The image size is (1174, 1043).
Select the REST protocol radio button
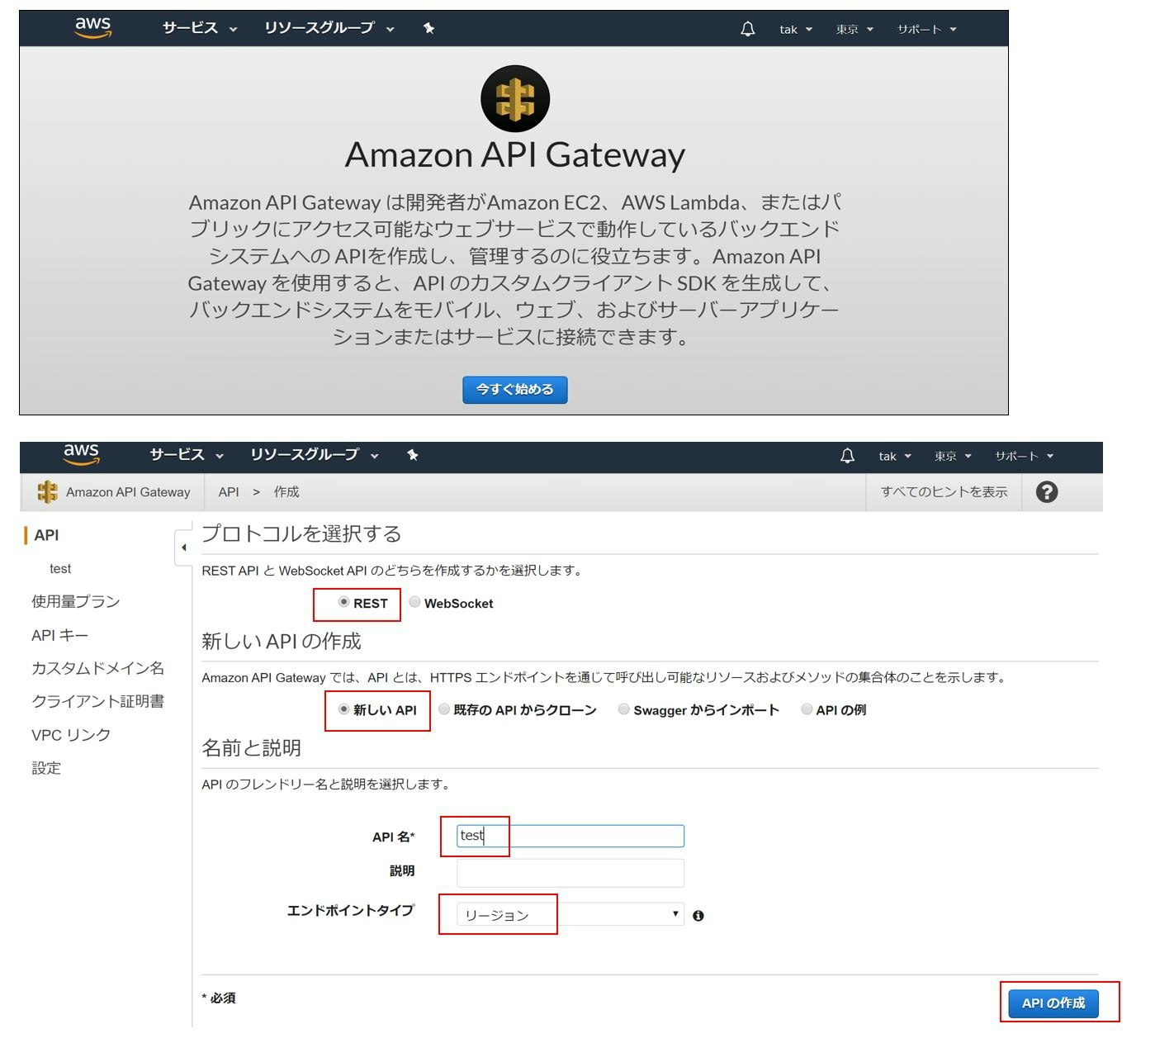[343, 602]
